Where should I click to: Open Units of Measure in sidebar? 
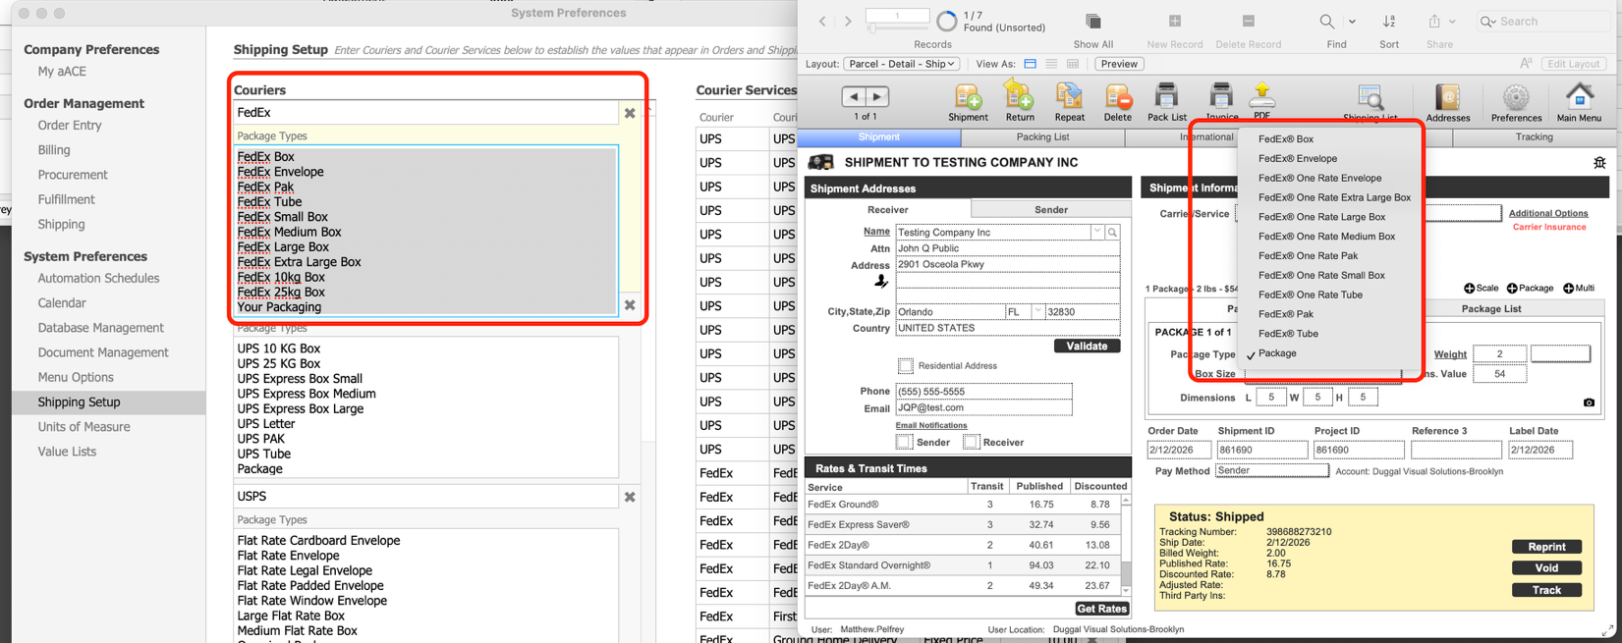pyautogui.click(x=84, y=427)
